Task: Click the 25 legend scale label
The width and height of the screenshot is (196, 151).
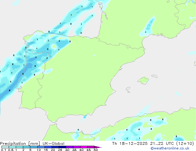Action: coord(60,150)
